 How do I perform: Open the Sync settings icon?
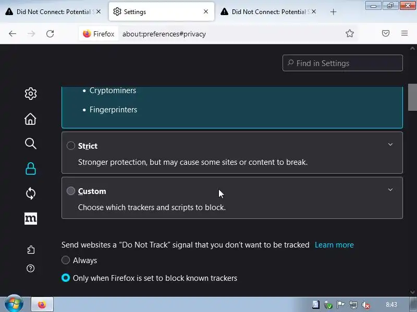point(31,193)
